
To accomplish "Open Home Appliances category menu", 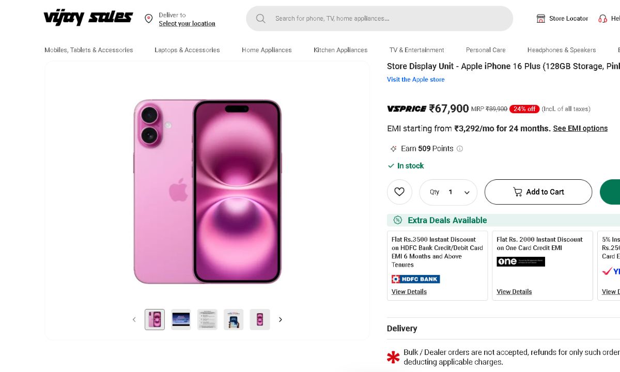I will (267, 50).
